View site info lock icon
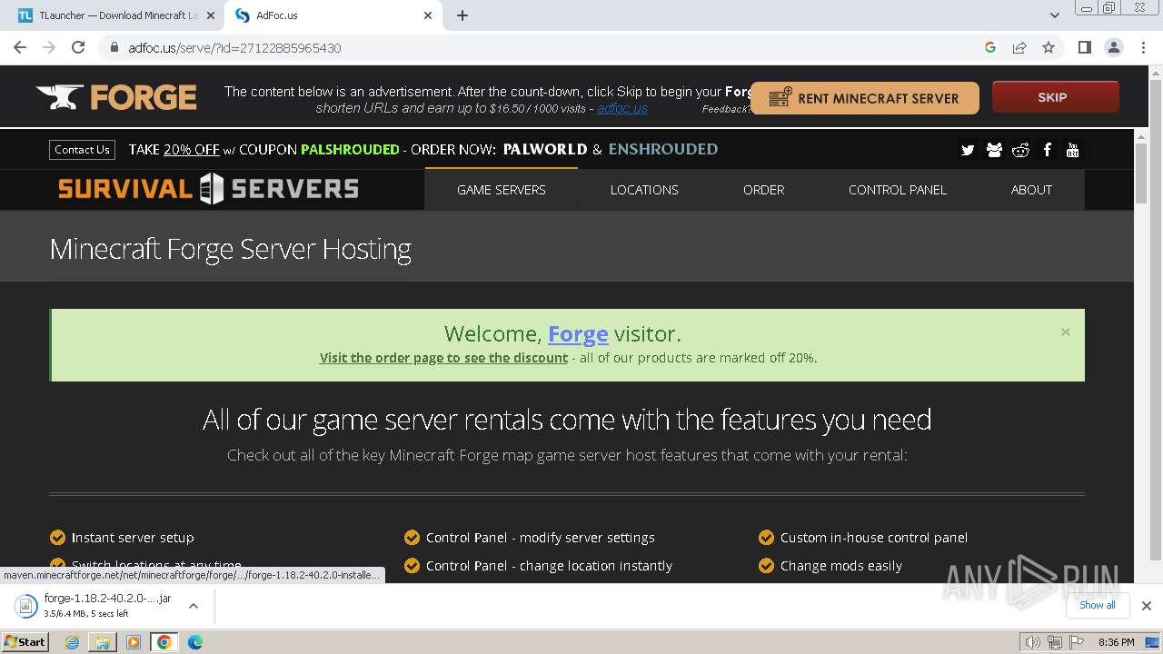Viewport: 1163px width, 654px height. [x=114, y=47]
